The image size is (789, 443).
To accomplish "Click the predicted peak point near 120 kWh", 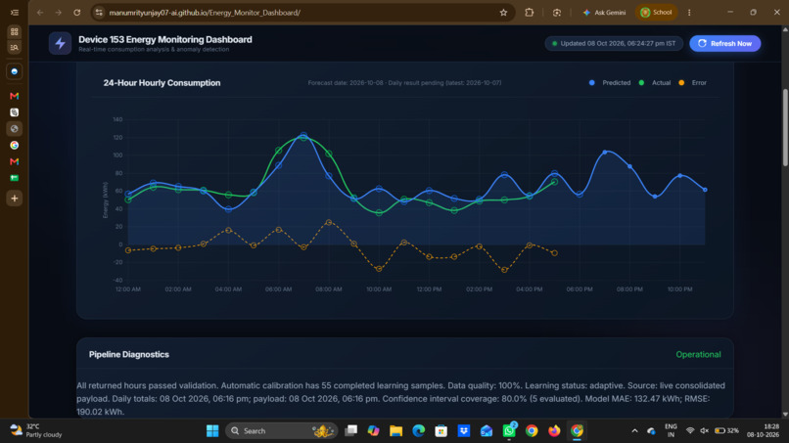I will point(303,136).
